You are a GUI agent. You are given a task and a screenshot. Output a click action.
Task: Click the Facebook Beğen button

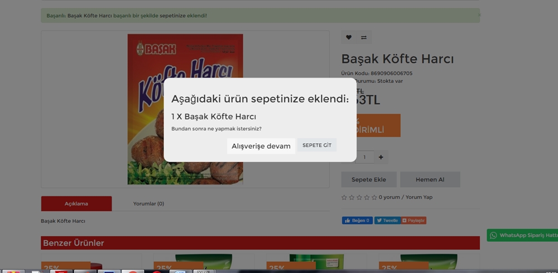coord(357,221)
